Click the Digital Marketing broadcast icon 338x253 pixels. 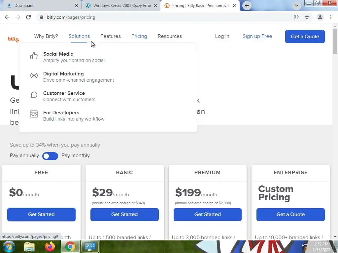34,75
